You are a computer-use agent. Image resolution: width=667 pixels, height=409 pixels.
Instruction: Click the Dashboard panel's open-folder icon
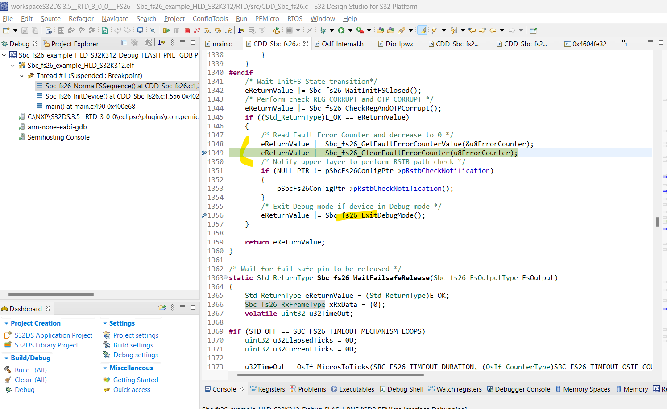click(162, 308)
